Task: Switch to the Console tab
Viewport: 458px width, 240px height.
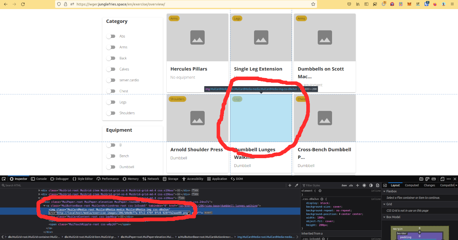Action: click(39, 178)
